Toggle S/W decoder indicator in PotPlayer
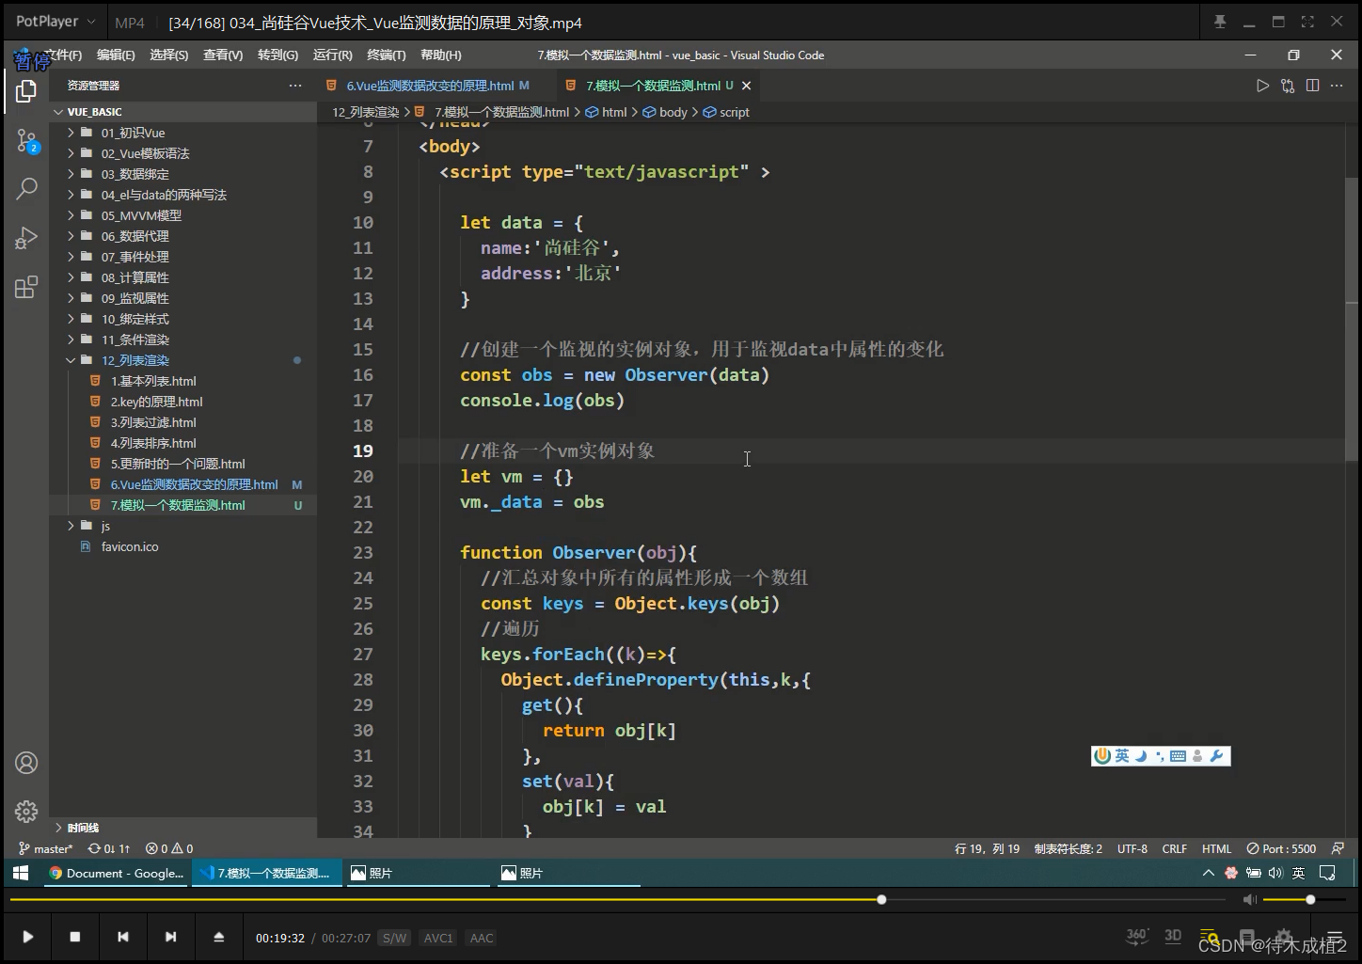1362x964 pixels. coord(394,938)
